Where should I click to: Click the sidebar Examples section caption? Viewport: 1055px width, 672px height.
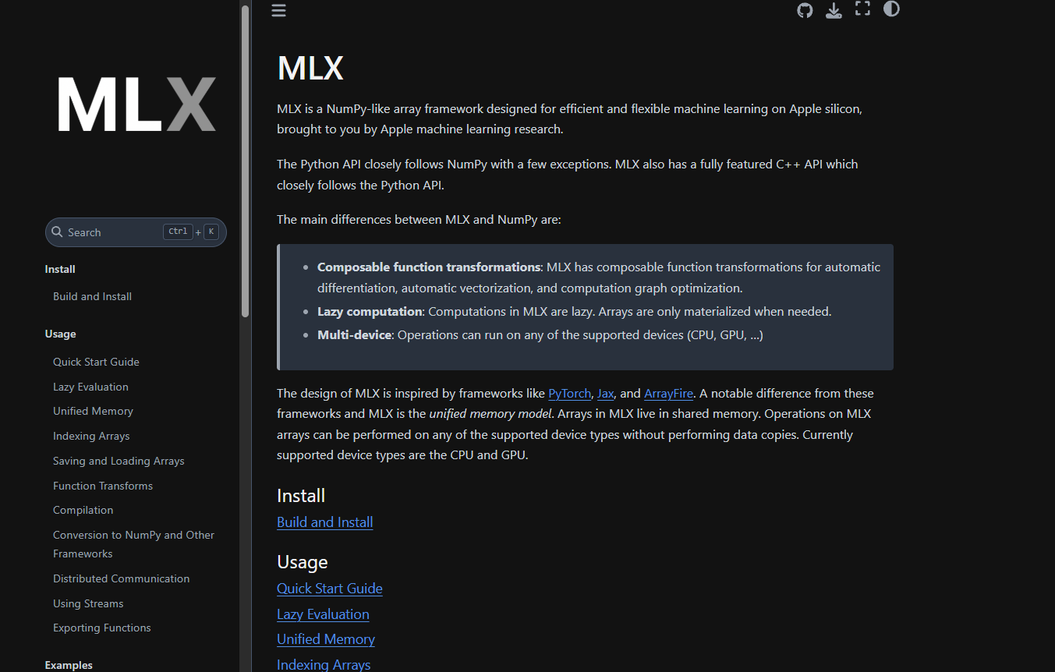[69, 665]
